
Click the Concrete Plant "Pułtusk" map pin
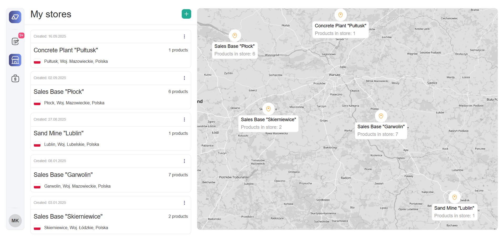340,15
